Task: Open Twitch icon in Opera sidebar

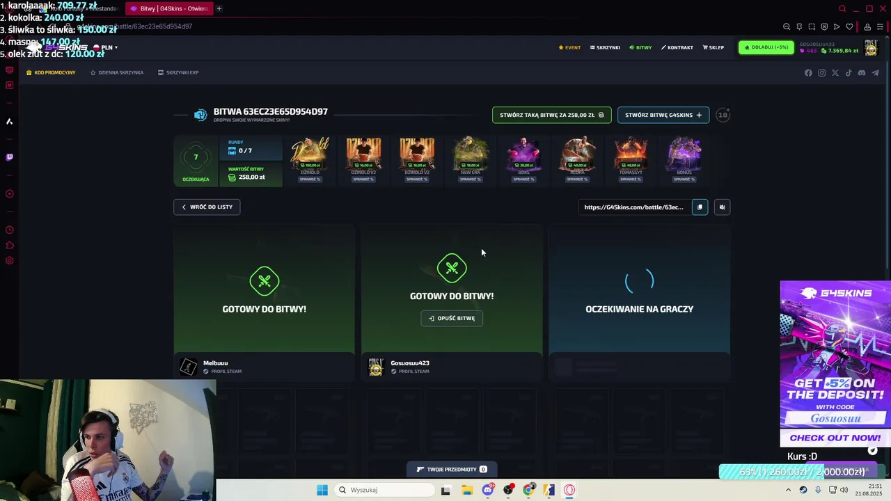Action: (9, 157)
